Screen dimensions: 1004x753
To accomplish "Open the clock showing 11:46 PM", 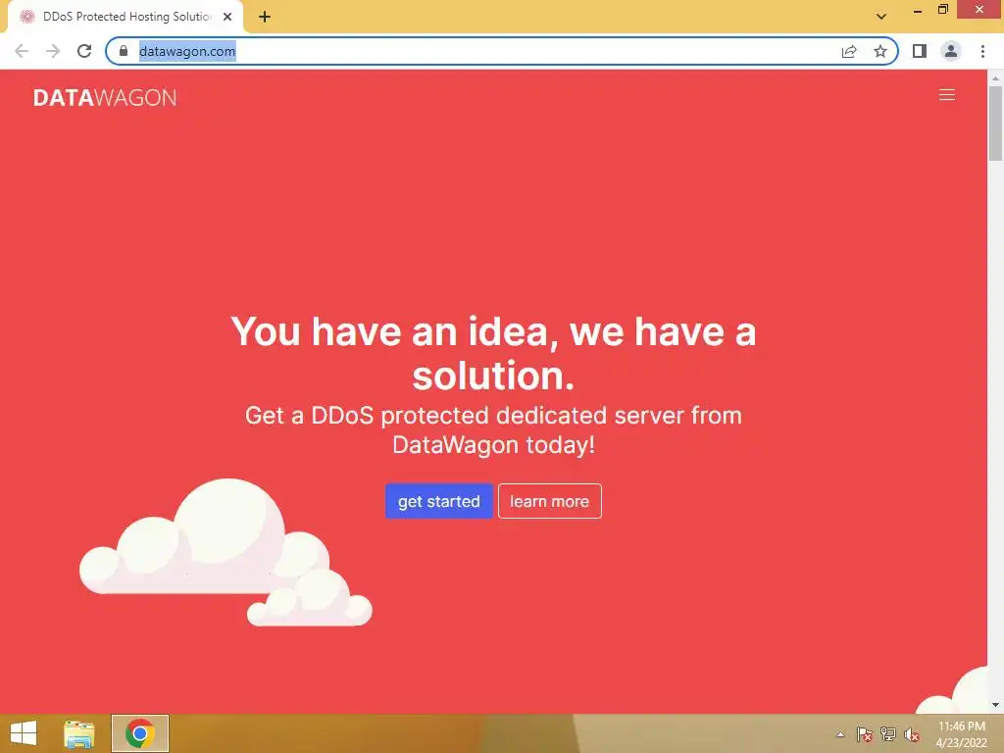I will 961,734.
